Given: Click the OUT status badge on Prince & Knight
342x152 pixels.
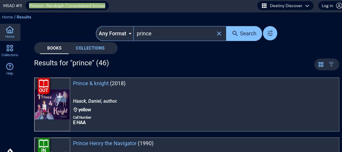Looking at the screenshot, I should (x=43, y=86).
